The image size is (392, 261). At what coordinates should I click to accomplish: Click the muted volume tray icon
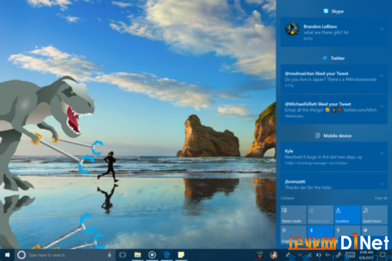(x=327, y=255)
